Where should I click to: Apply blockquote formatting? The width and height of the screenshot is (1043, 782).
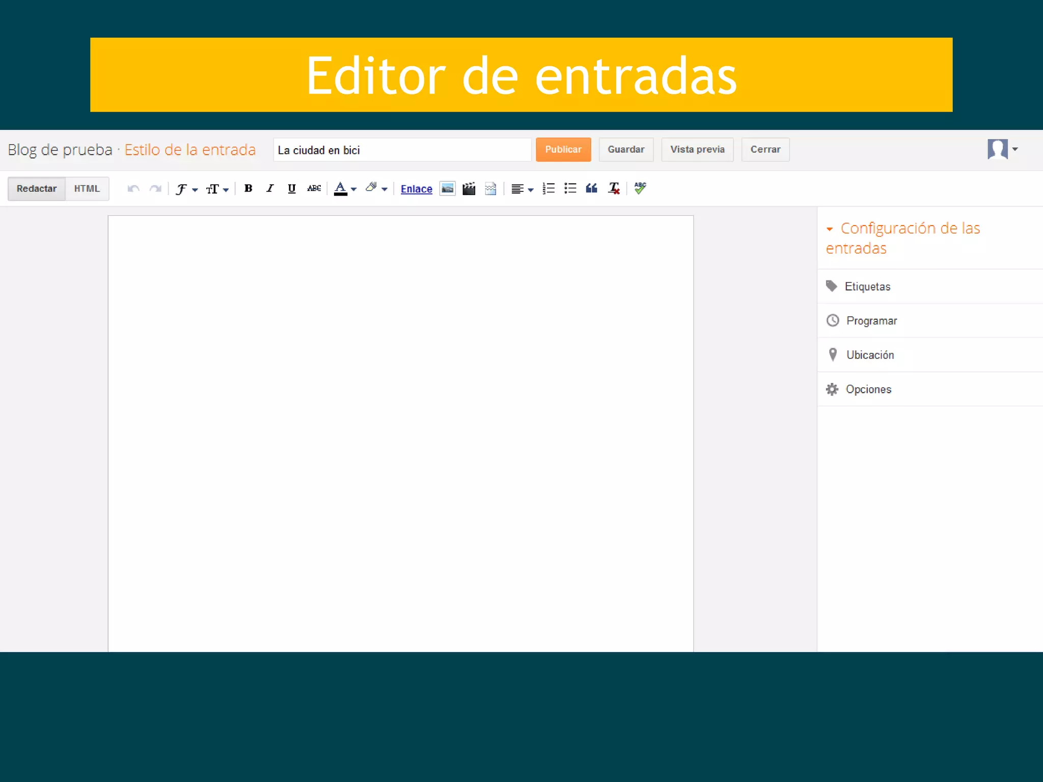tap(592, 188)
